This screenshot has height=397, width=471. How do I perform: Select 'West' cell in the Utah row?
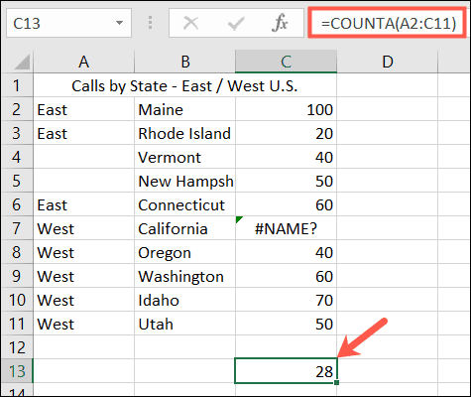(x=84, y=324)
